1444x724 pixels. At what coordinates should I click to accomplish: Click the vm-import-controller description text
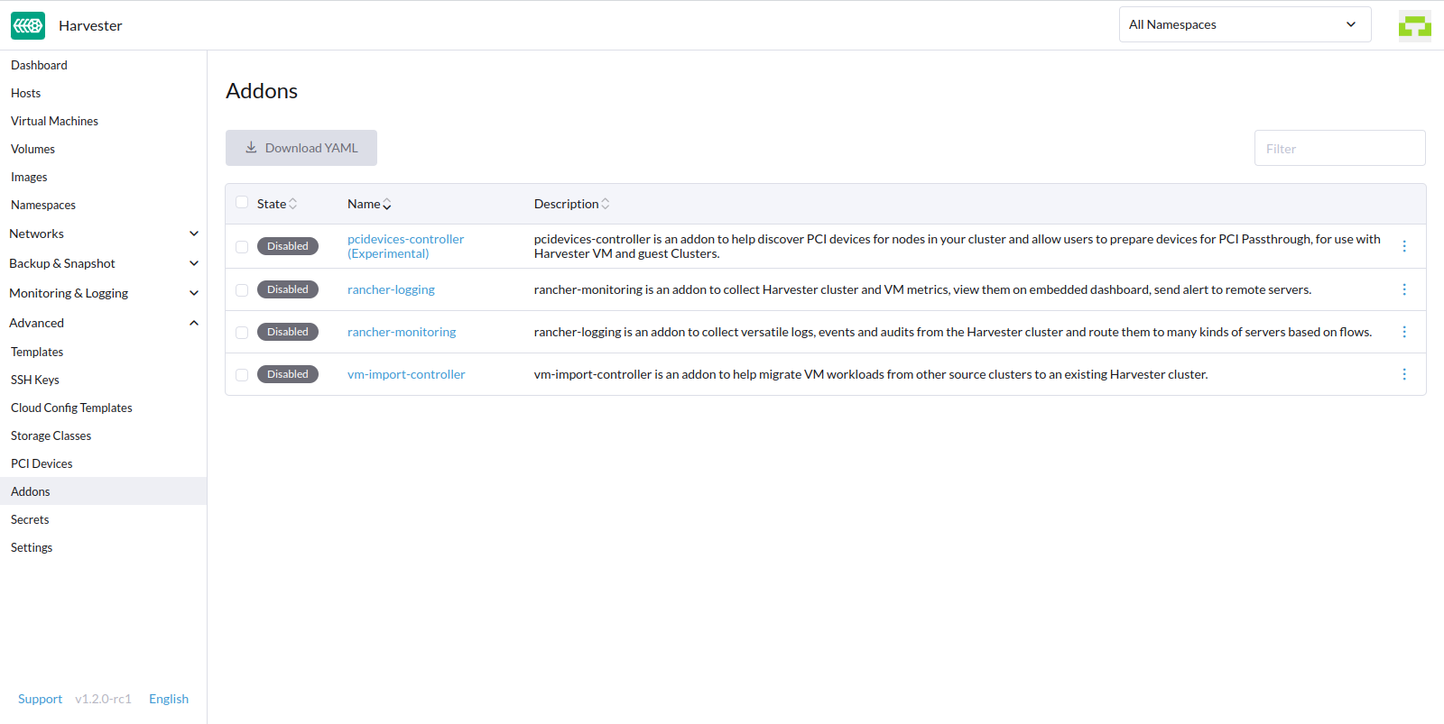(871, 374)
